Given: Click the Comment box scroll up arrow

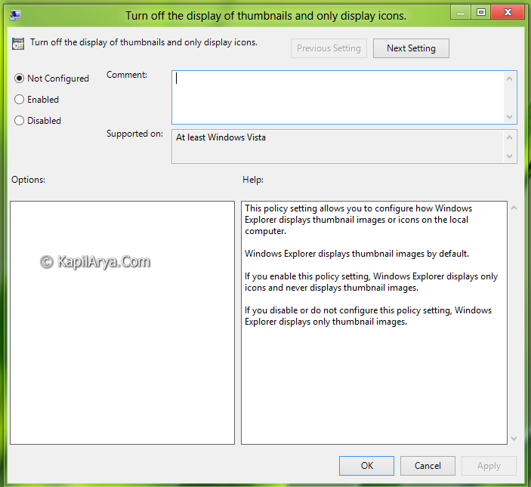Looking at the screenshot, I should point(509,79).
